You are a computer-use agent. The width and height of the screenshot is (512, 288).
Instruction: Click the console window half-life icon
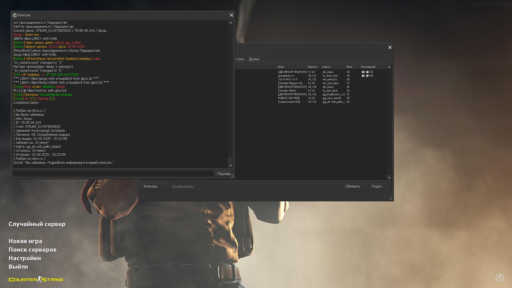point(15,15)
